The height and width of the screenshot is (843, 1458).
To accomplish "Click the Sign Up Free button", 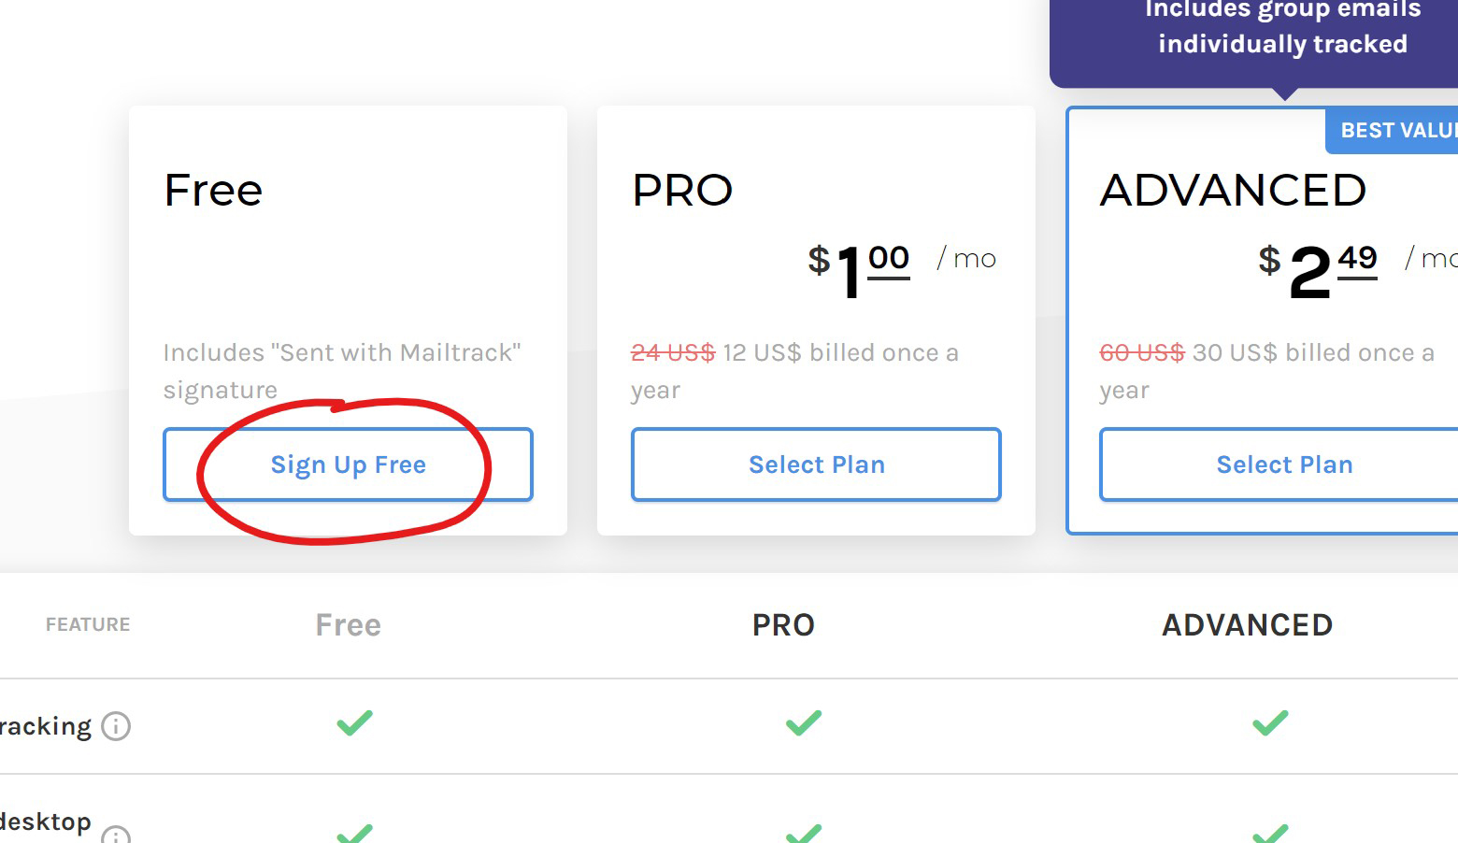I will click(x=348, y=464).
